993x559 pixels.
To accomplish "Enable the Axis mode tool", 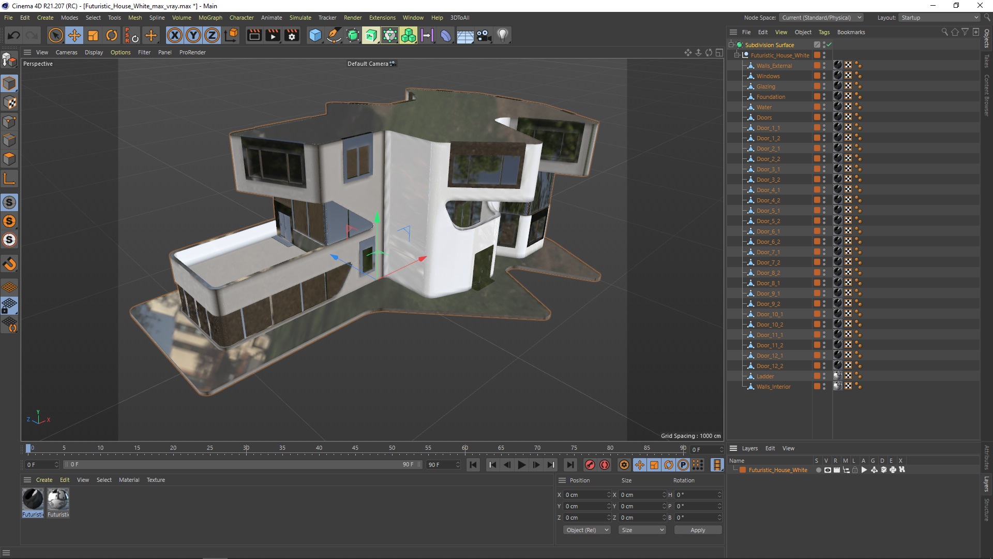I will tap(9, 179).
